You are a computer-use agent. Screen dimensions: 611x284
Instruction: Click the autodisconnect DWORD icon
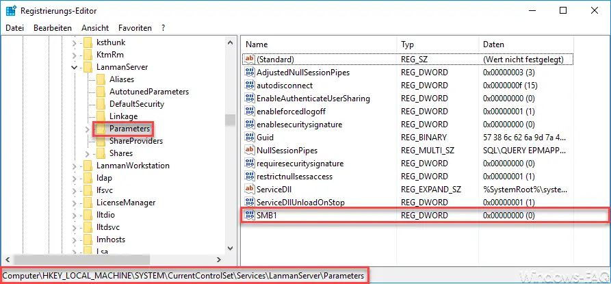[249, 86]
